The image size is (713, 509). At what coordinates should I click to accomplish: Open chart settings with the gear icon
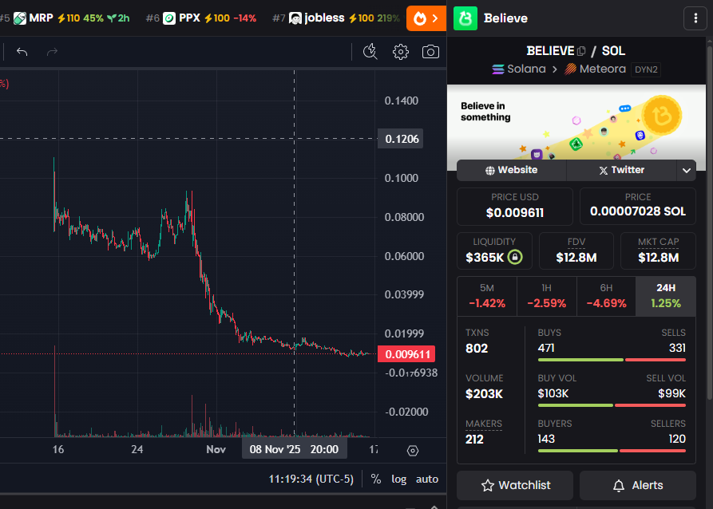[x=400, y=50]
